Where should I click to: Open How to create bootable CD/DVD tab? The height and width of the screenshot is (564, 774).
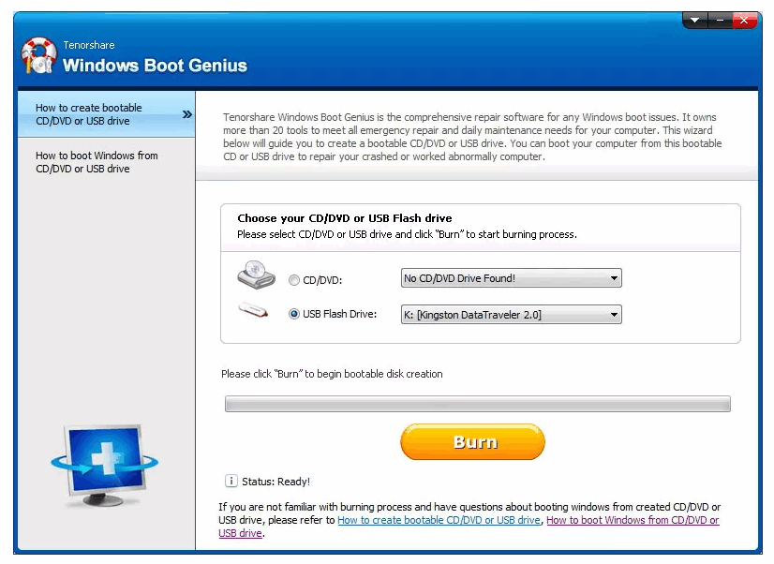pyautogui.click(x=107, y=114)
